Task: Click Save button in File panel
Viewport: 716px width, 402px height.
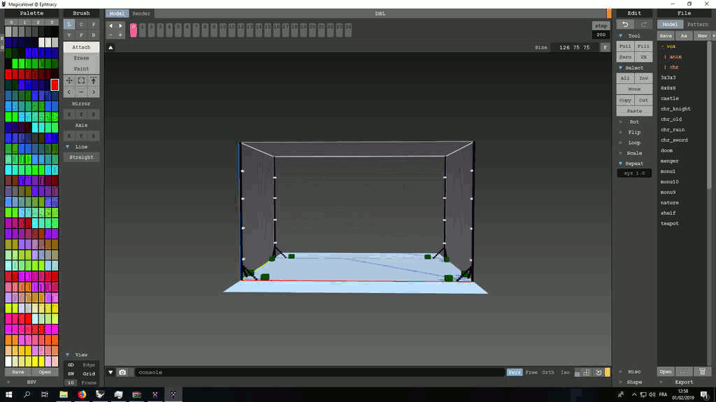Action: [666, 36]
